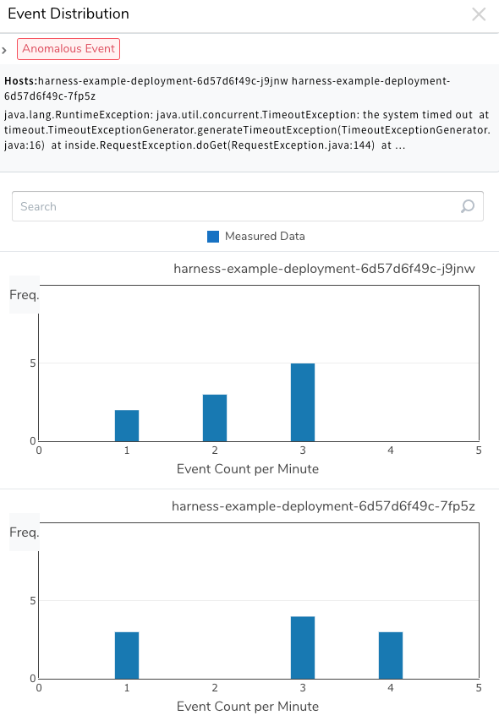Click Event Count per Minute label, top chart

(x=248, y=469)
